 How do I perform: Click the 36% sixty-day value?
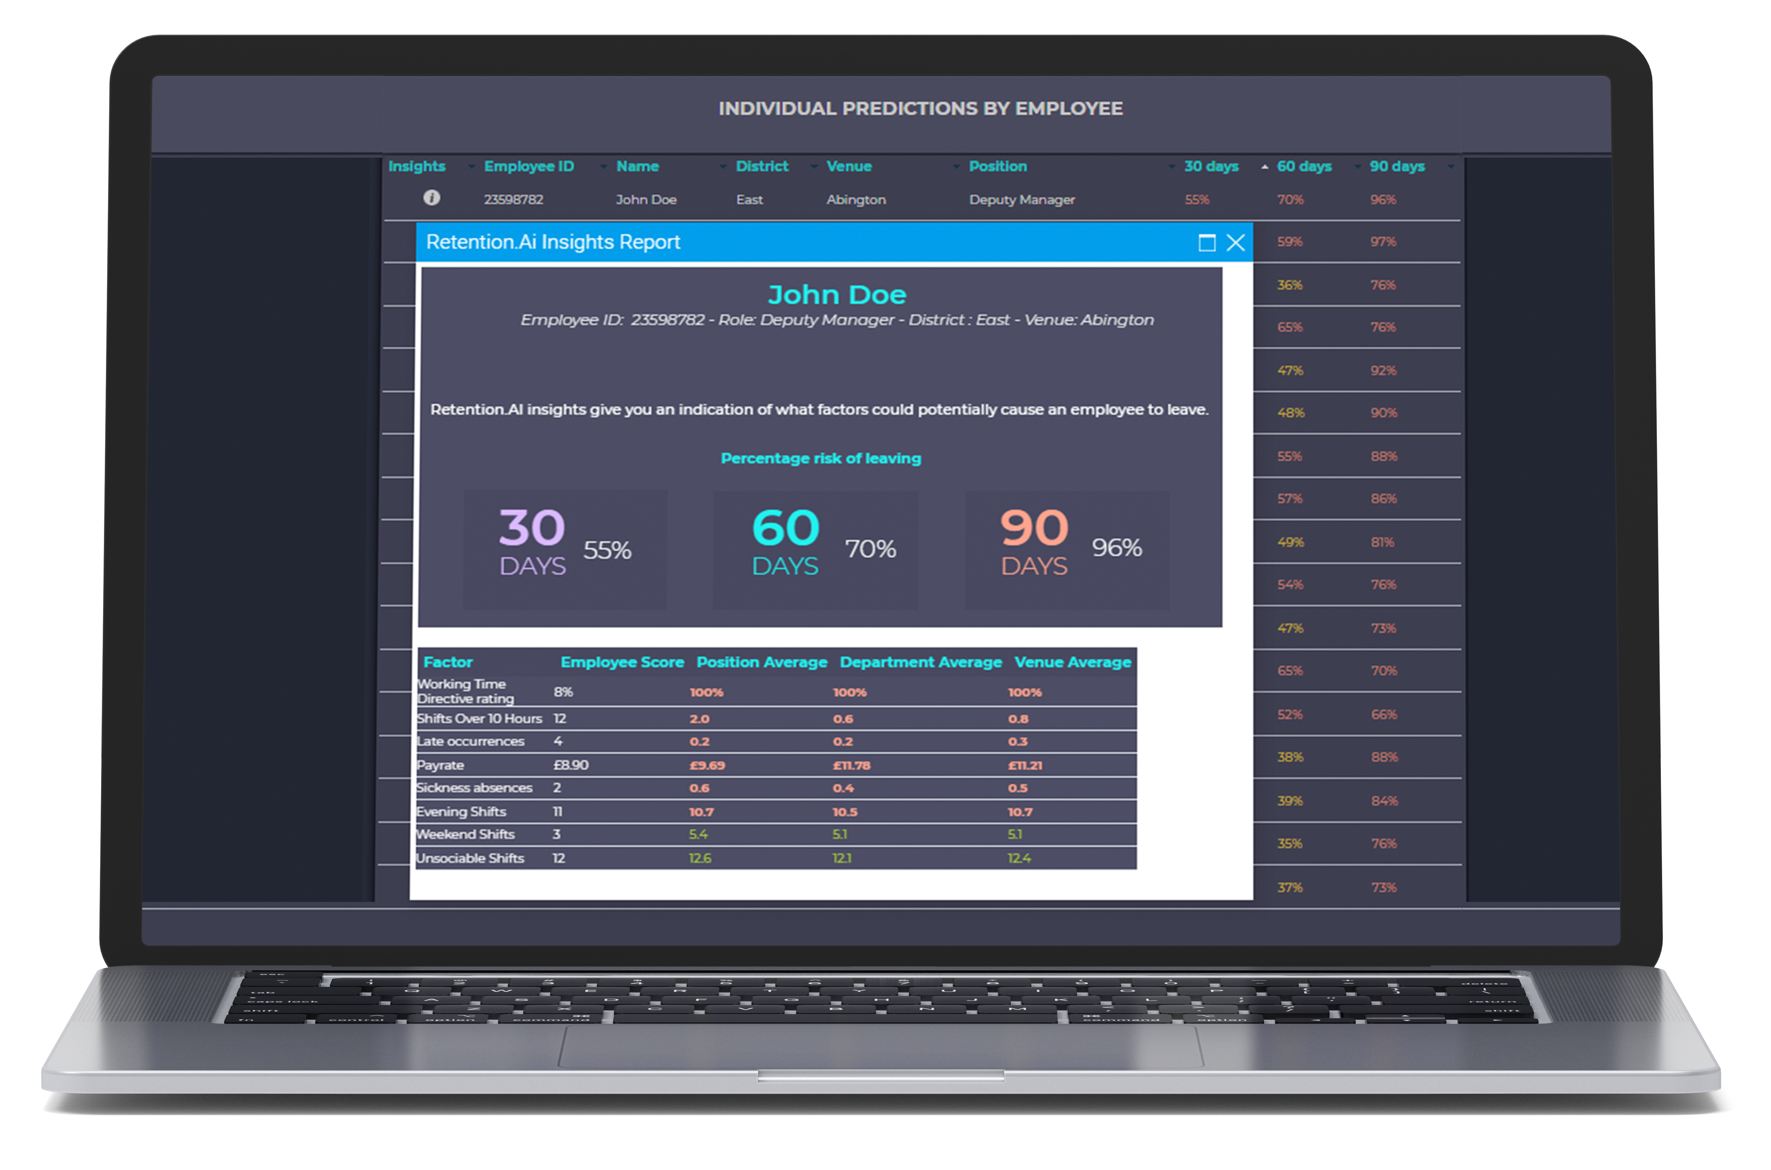(1289, 285)
